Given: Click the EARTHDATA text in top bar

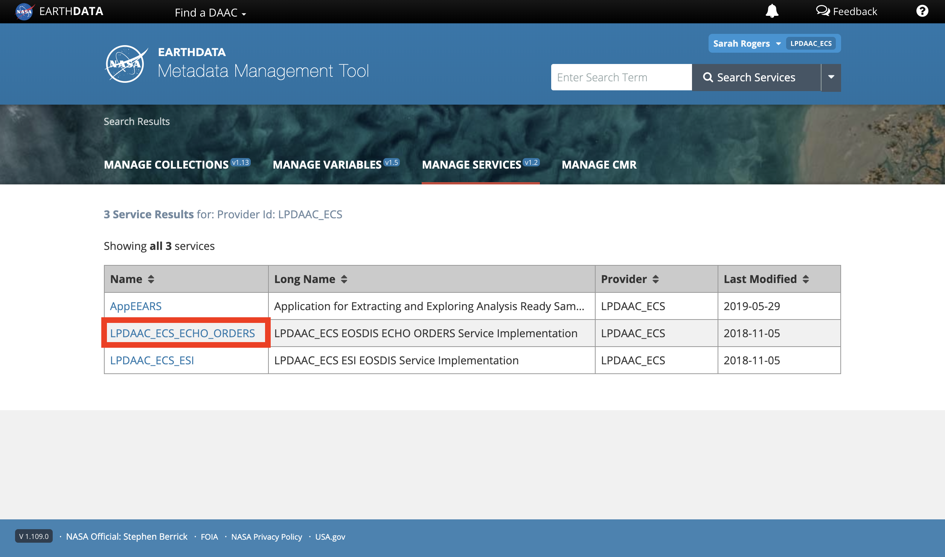Looking at the screenshot, I should (x=71, y=11).
